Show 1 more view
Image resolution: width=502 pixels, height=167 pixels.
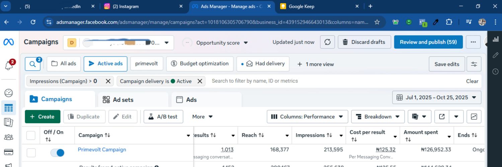tap(316, 64)
